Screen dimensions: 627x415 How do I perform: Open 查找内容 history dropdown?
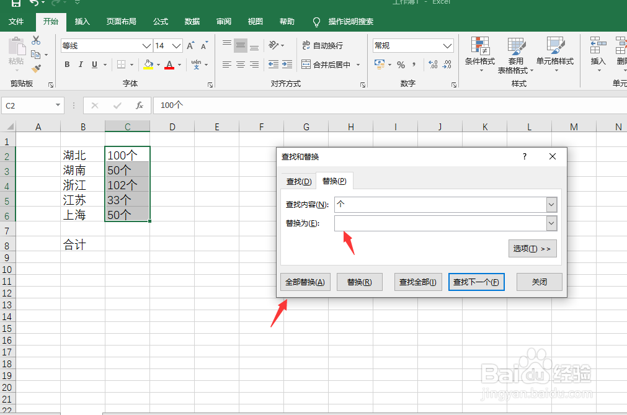click(x=551, y=205)
